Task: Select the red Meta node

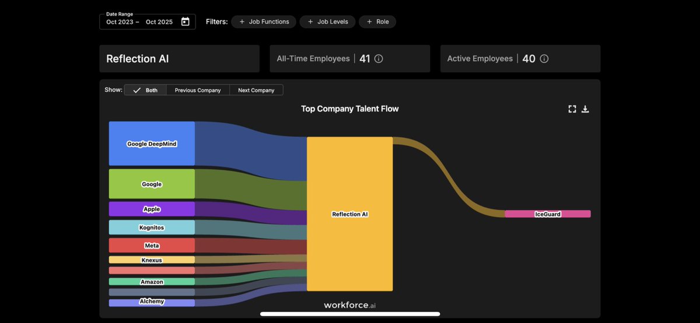Action: point(152,246)
